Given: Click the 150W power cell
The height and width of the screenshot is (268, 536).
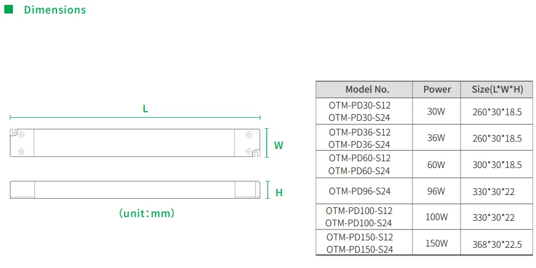Looking at the screenshot, I should 437,243.
